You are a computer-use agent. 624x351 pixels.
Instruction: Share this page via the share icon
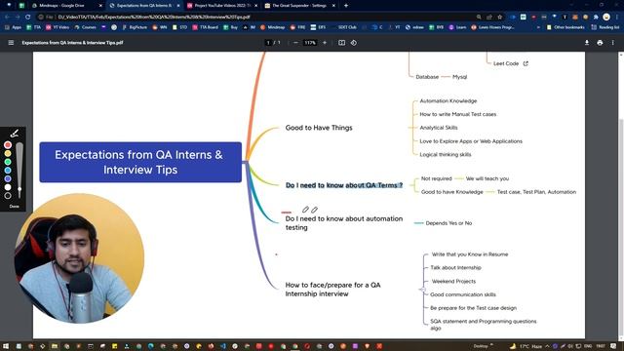coord(489,18)
